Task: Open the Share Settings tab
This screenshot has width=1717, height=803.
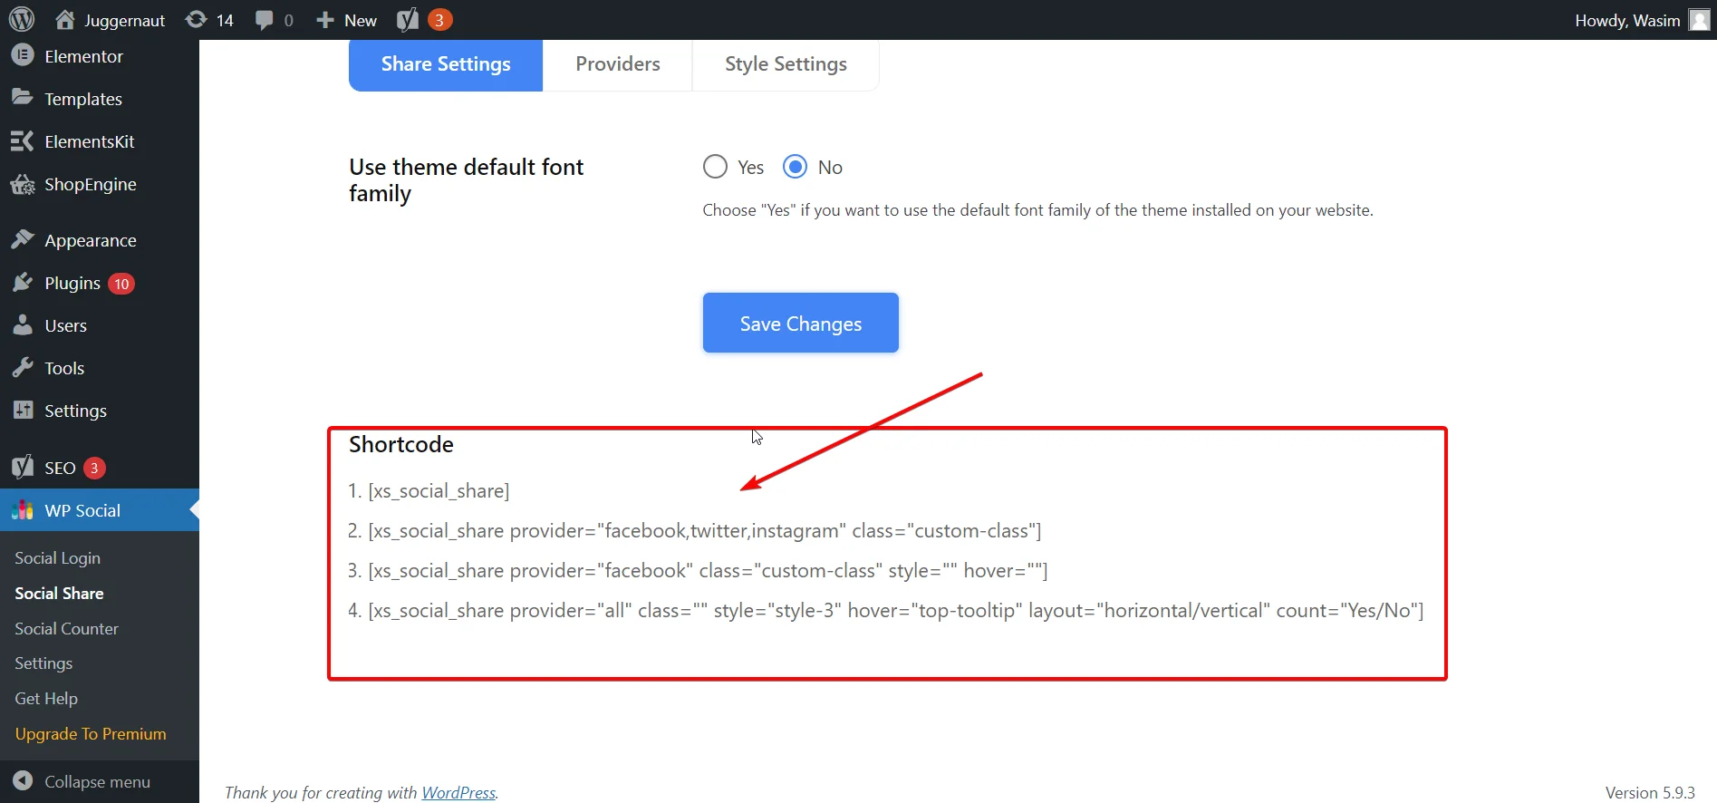Action: (445, 64)
